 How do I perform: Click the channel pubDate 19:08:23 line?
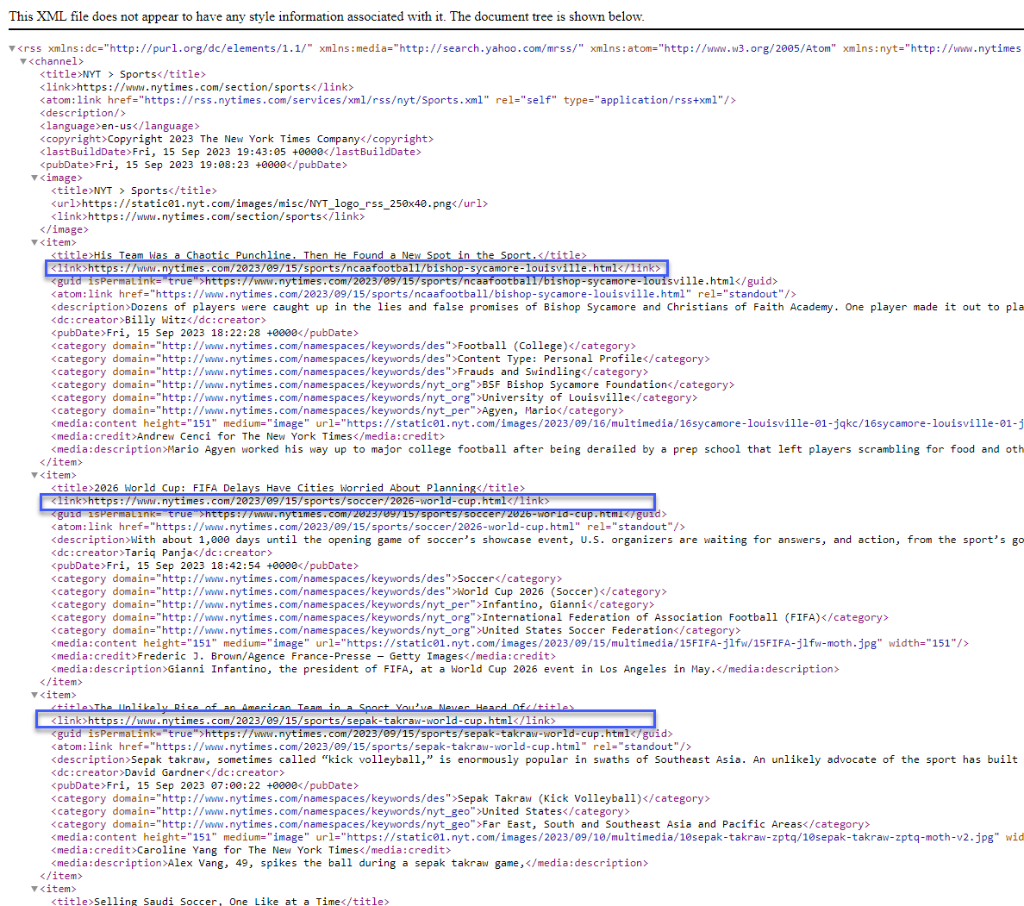(x=193, y=165)
